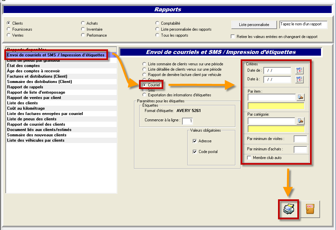Image resolution: width=336 pixels, height=230 pixels.
Task: Select Coût au kilométrage report
Action: coord(61,108)
